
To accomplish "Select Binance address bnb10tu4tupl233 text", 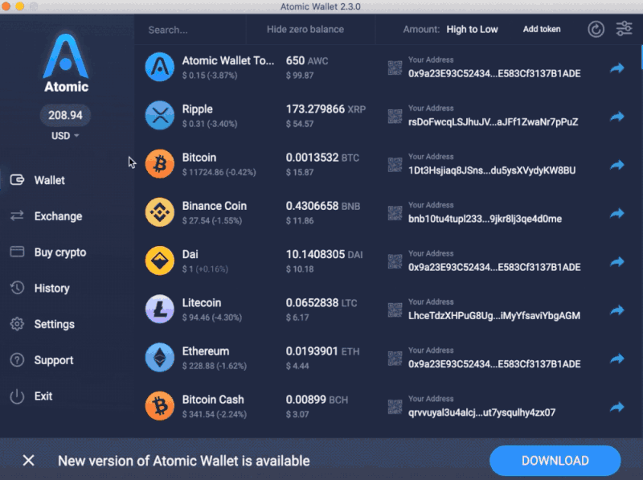I will (x=485, y=219).
